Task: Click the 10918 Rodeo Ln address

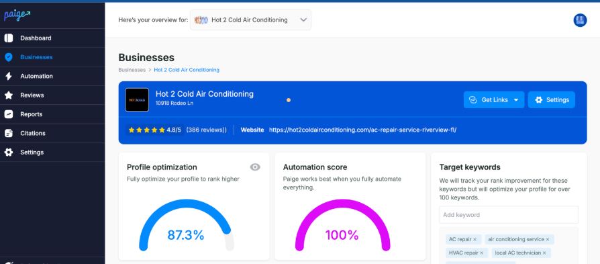Action: point(174,103)
